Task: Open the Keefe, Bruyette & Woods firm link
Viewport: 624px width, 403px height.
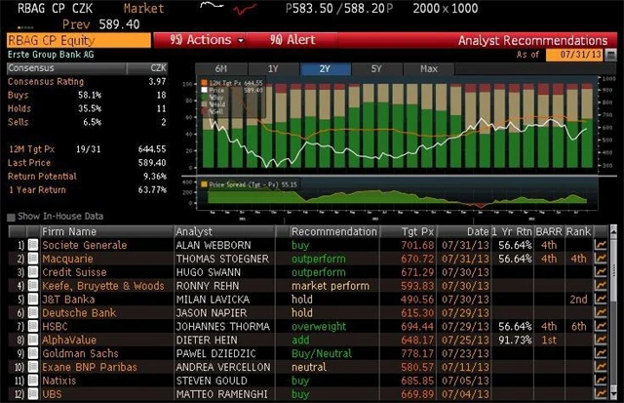Action: coord(102,286)
